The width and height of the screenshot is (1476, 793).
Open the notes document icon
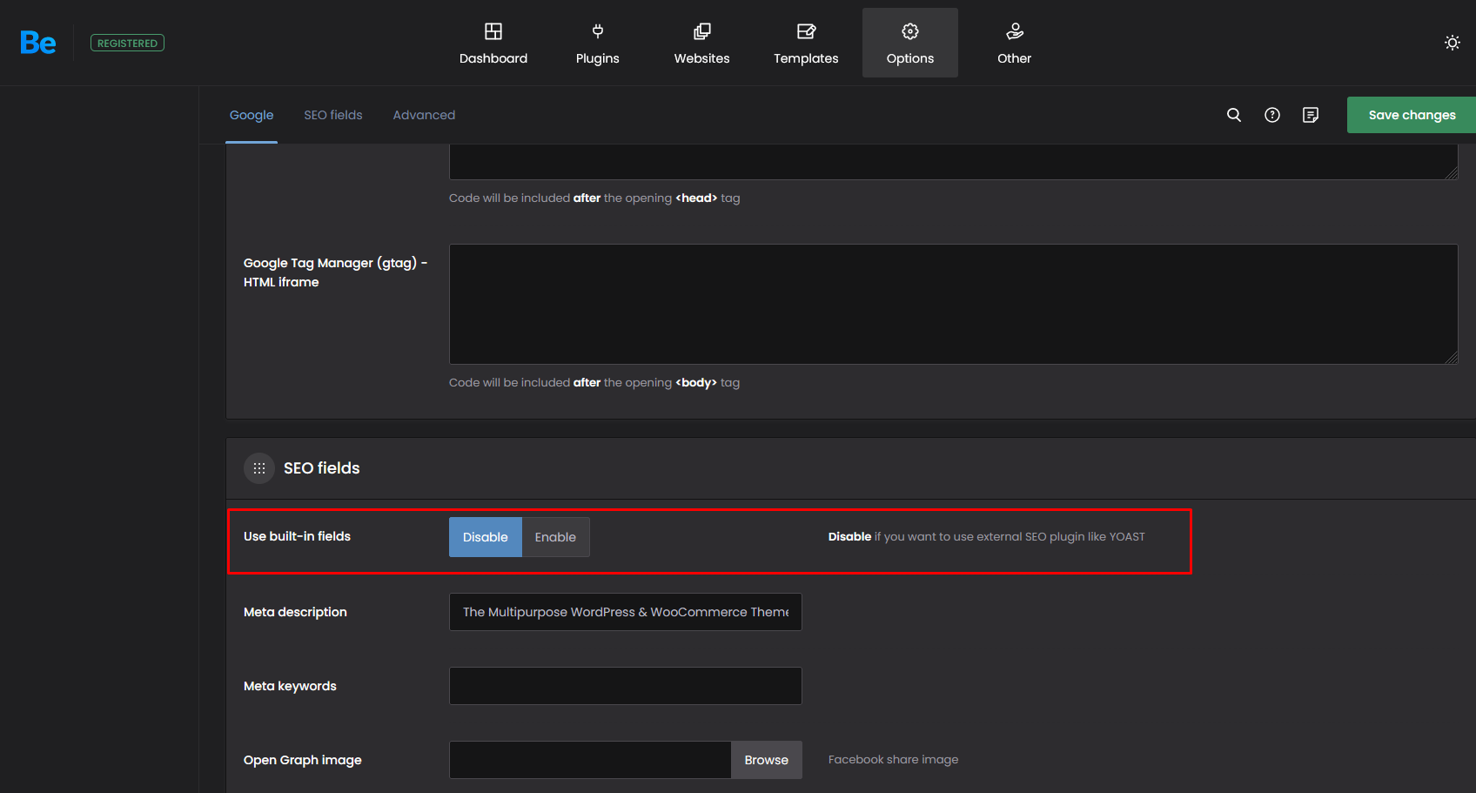[x=1311, y=115]
